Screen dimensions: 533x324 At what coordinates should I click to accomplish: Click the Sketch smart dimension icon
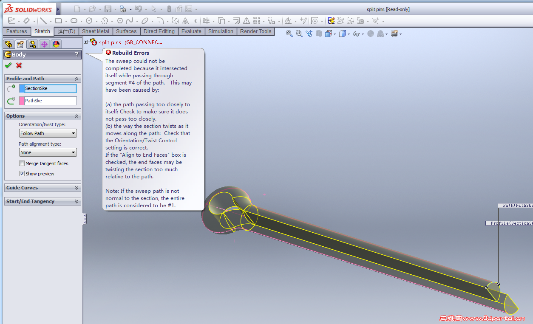pyautogui.click(x=26, y=21)
